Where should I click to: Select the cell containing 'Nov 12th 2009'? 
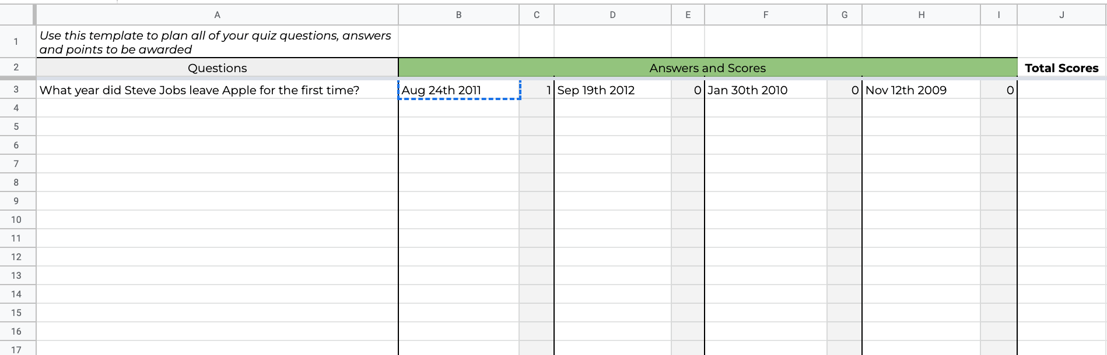click(x=922, y=90)
